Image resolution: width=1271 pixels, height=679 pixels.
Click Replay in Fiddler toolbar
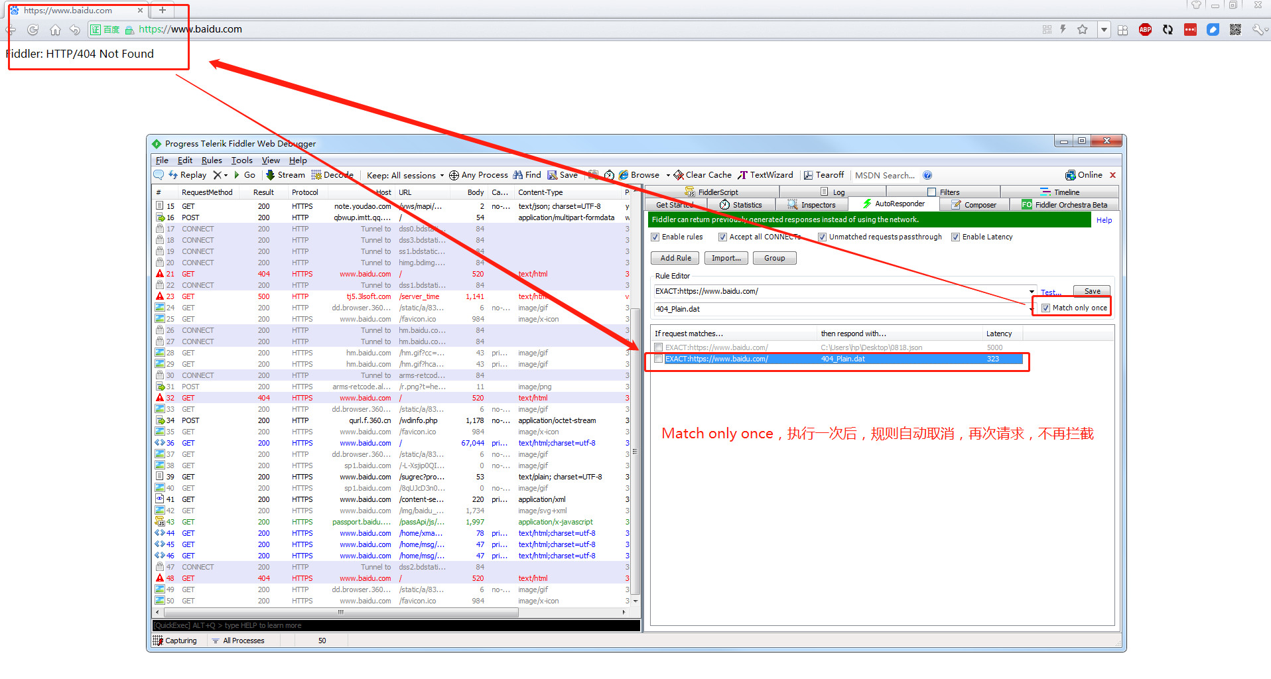(x=188, y=175)
